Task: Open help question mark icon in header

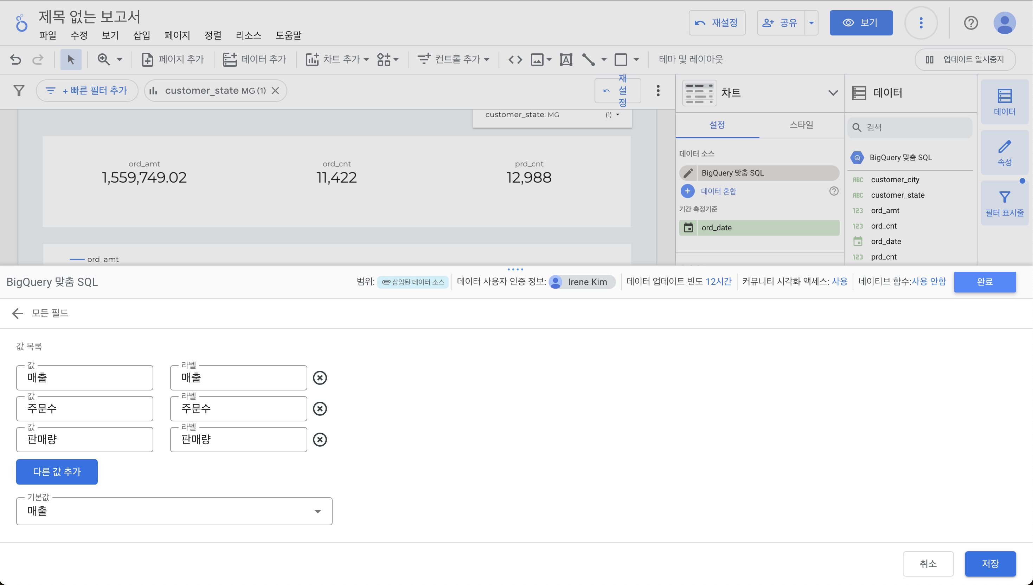Action: 971,23
